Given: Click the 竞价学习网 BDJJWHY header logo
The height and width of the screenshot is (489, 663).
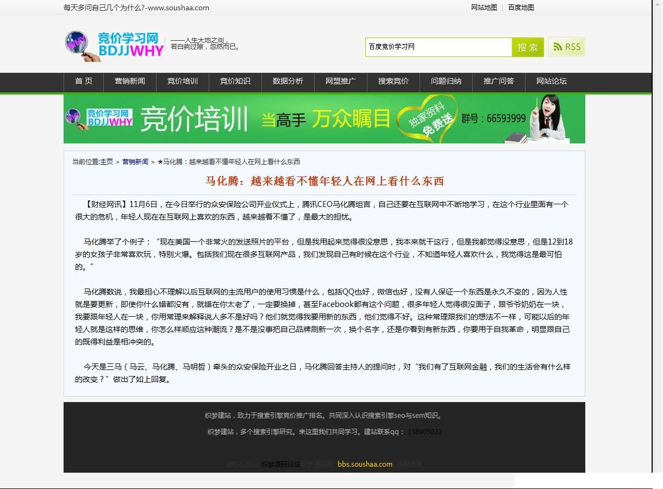Looking at the screenshot, I should coord(114,45).
